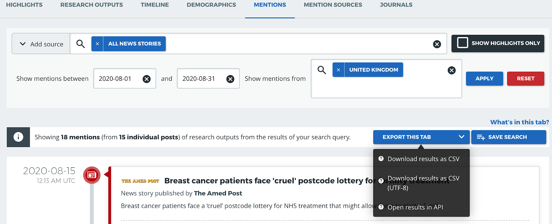Screen dimensions: 552x224
Task: Click help icon next to Open results in API
Action: point(381,207)
